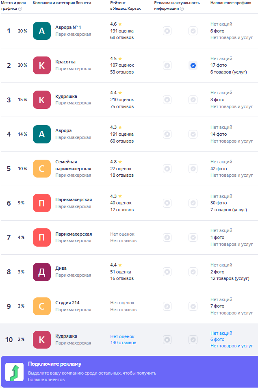258x388 pixels.
Task: Click 'Нет товаров и услуг' link in row 10
Action: pos(232,346)
